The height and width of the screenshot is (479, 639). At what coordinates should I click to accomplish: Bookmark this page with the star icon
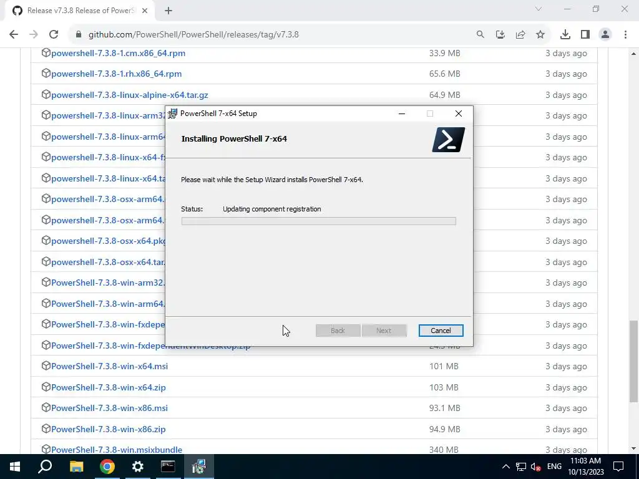[x=540, y=35]
